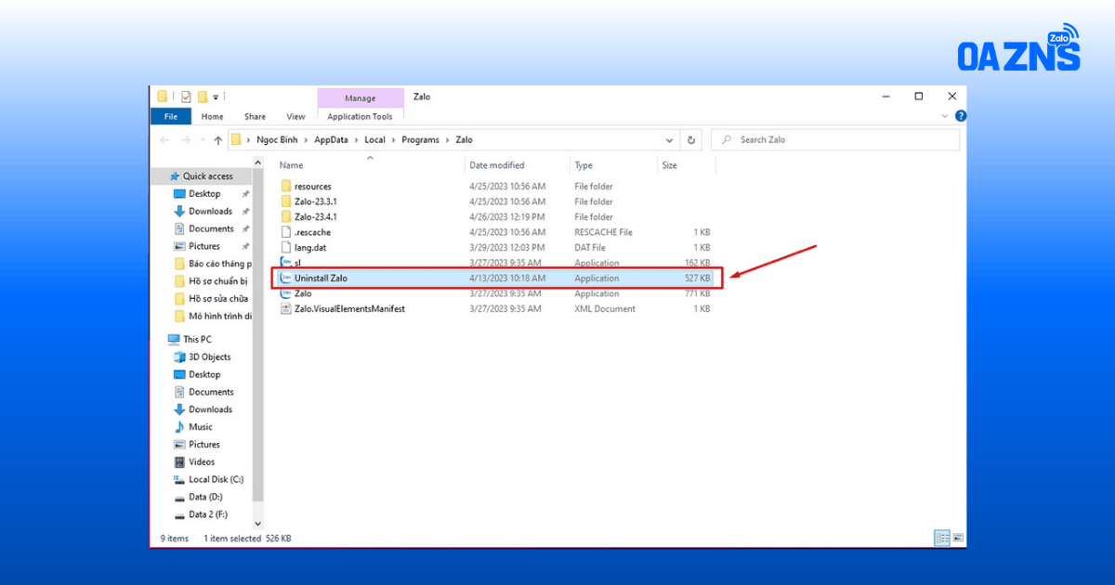
Task: Open the Explorer help question mark icon
Action: click(961, 116)
